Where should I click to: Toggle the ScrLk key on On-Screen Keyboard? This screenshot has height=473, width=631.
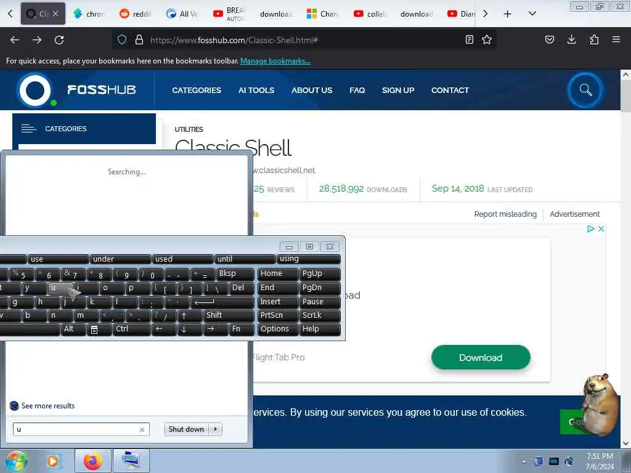point(320,315)
